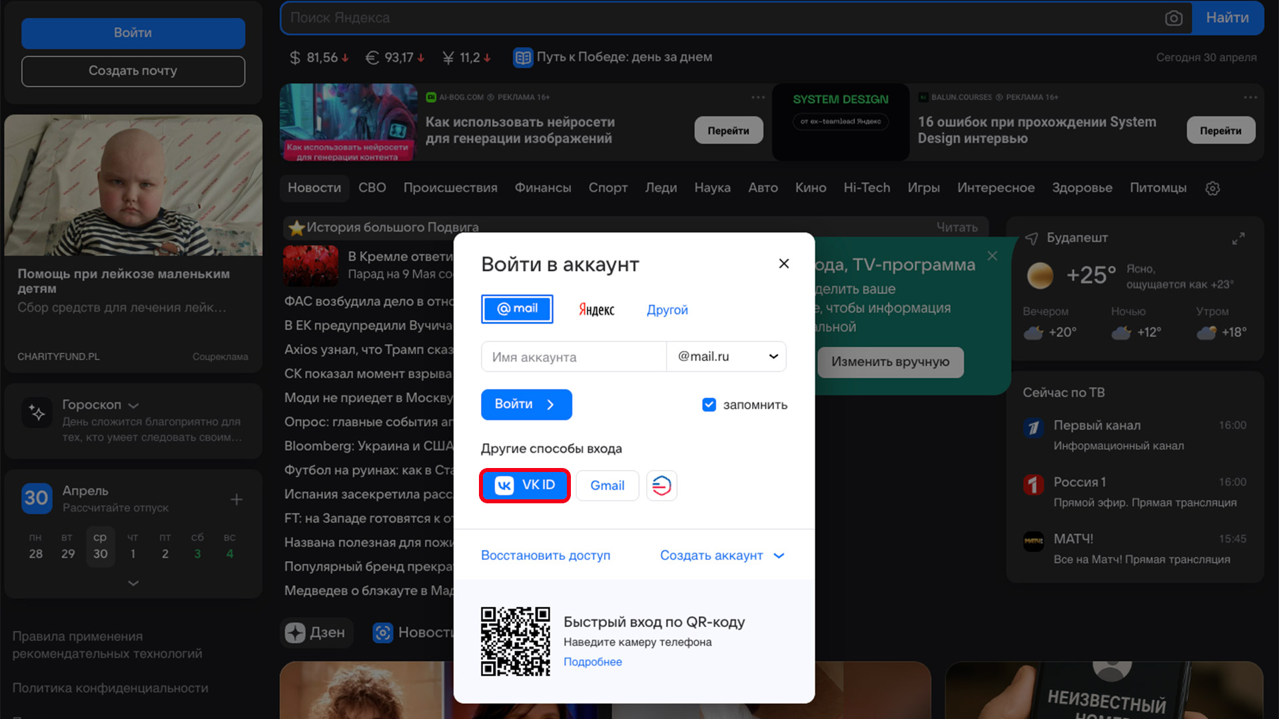Click Читать link in history banner
Viewport: 1279px width, 719px height.
pos(957,227)
